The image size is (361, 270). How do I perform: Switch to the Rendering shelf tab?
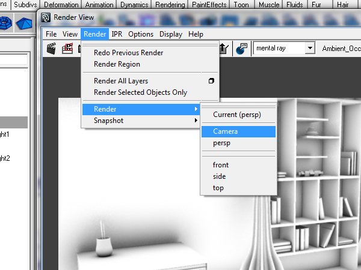click(170, 5)
